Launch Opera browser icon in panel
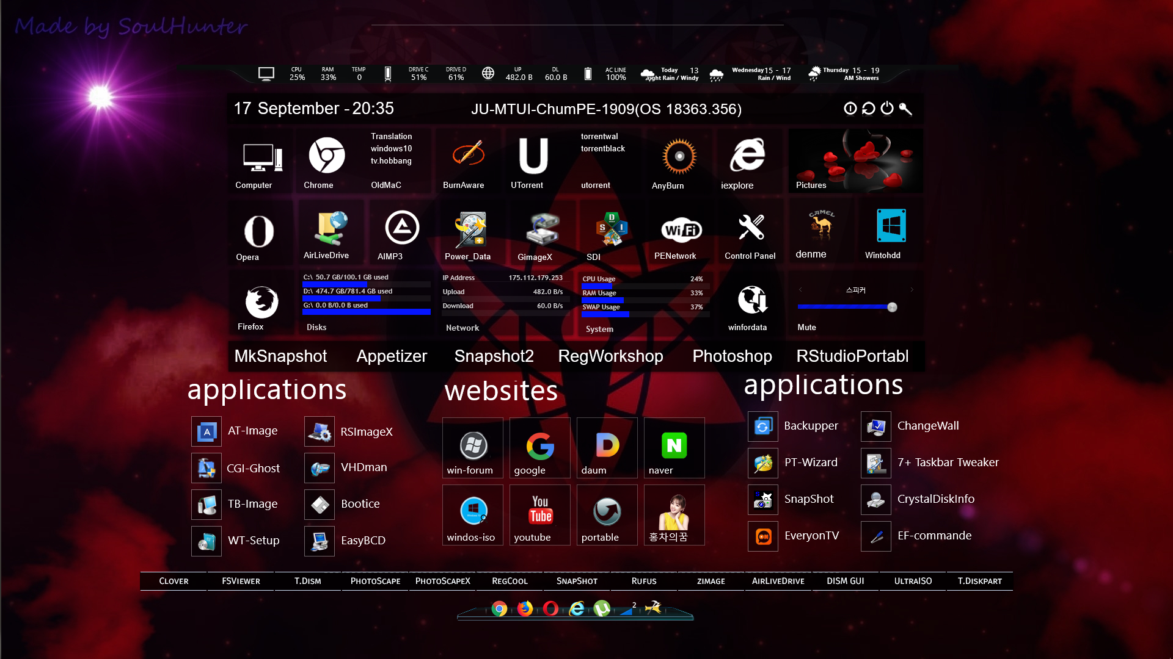The image size is (1173, 659). (259, 231)
